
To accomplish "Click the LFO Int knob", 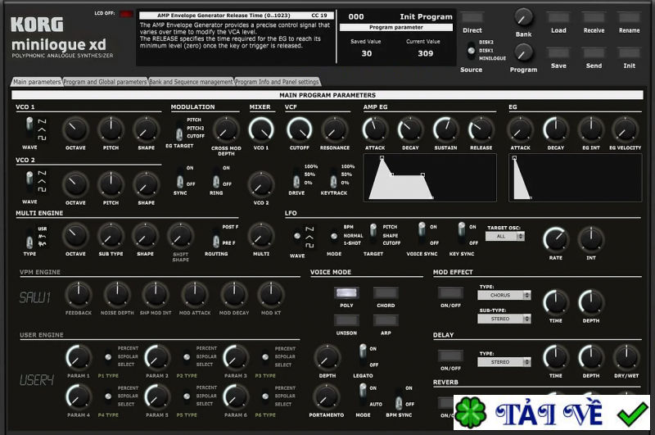I will point(590,240).
